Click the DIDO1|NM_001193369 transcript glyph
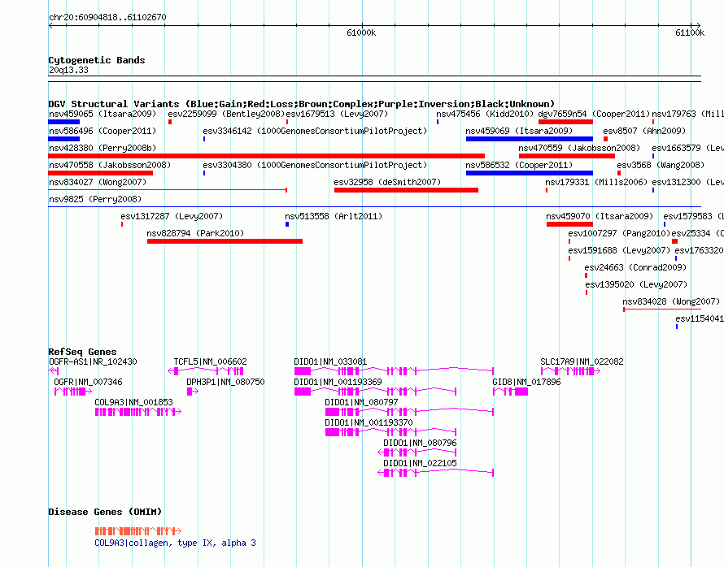Image resolution: width=724 pixels, height=567 pixels. (375, 392)
